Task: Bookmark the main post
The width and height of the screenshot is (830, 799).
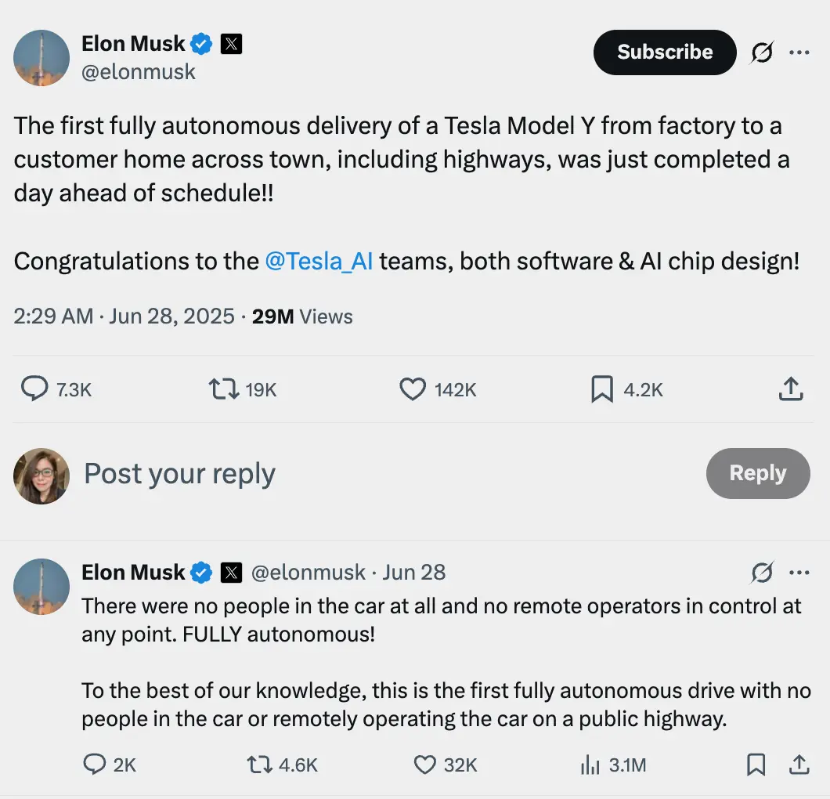Action: (x=601, y=389)
